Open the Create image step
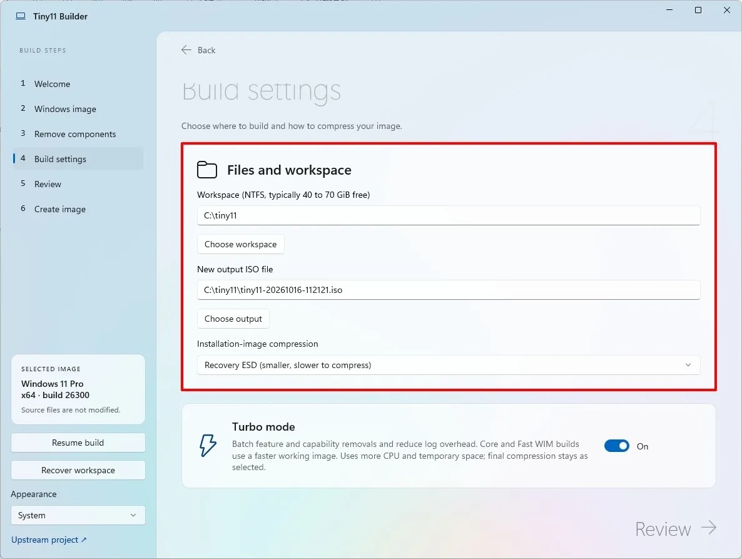 coord(79,209)
